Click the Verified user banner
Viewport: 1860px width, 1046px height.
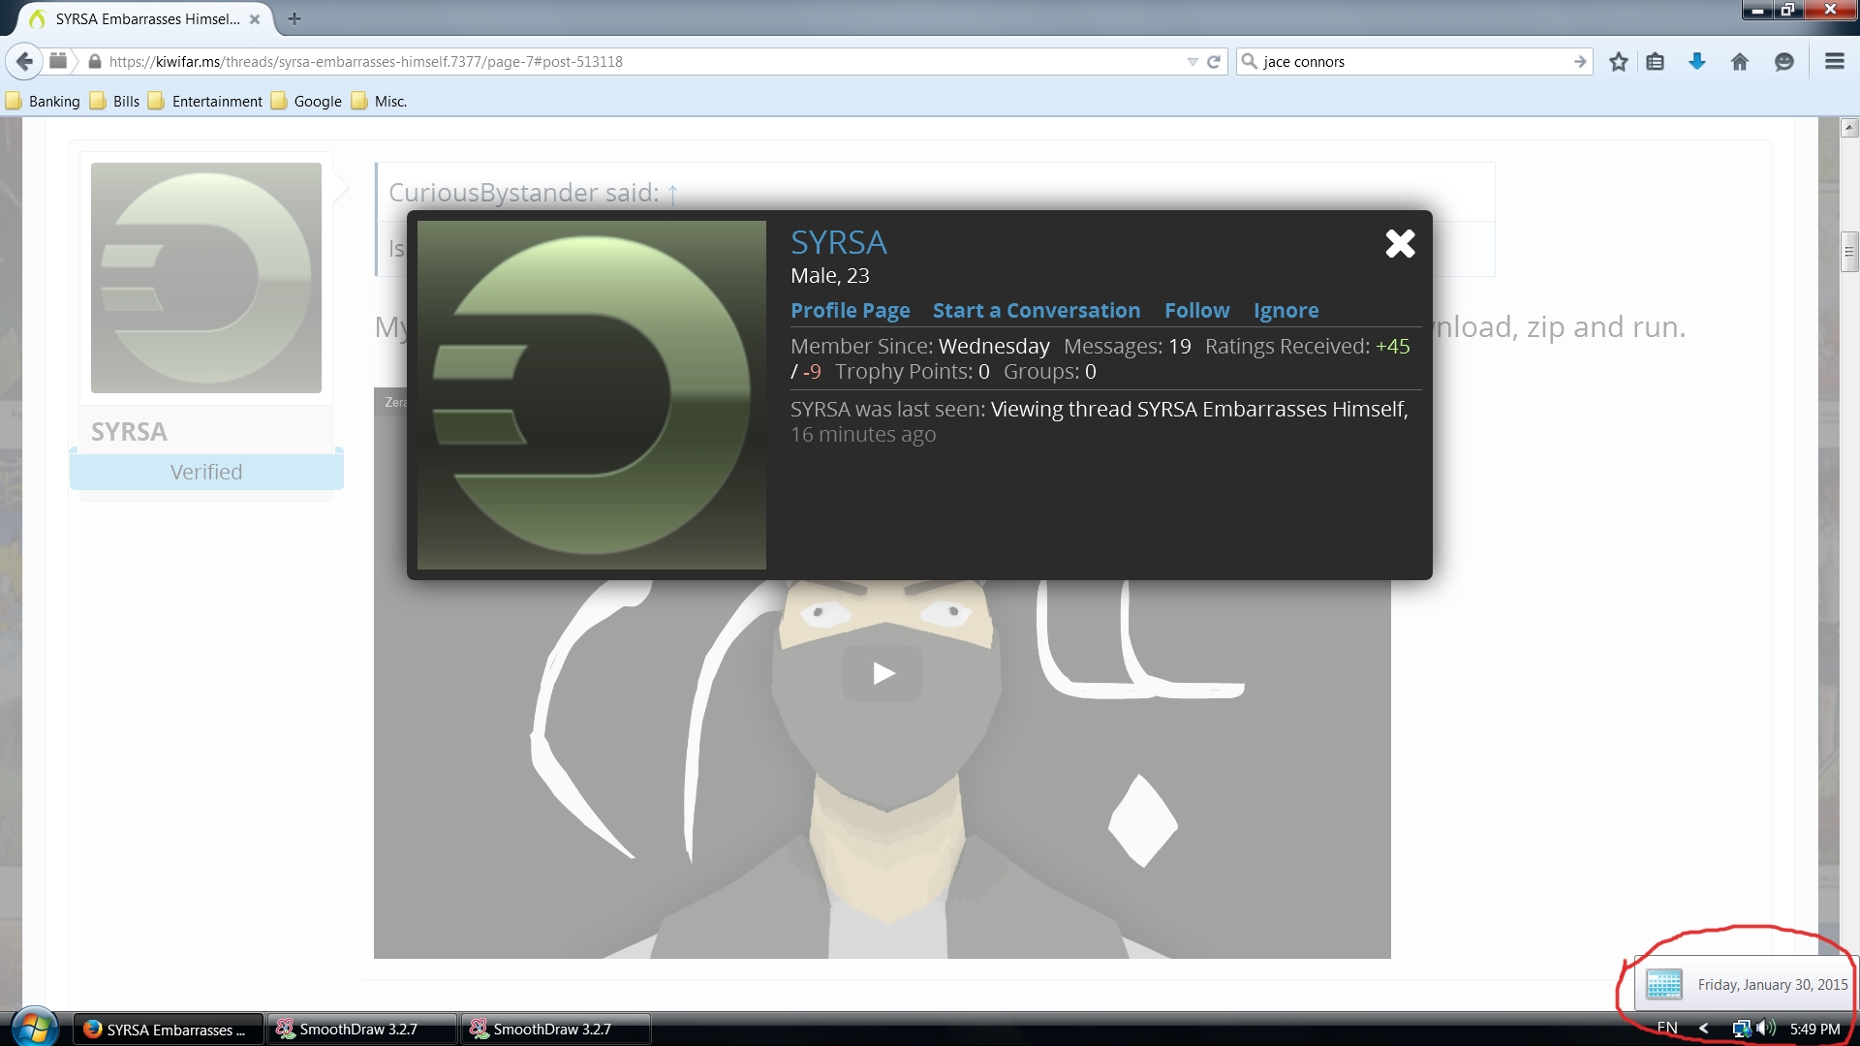[x=206, y=472]
